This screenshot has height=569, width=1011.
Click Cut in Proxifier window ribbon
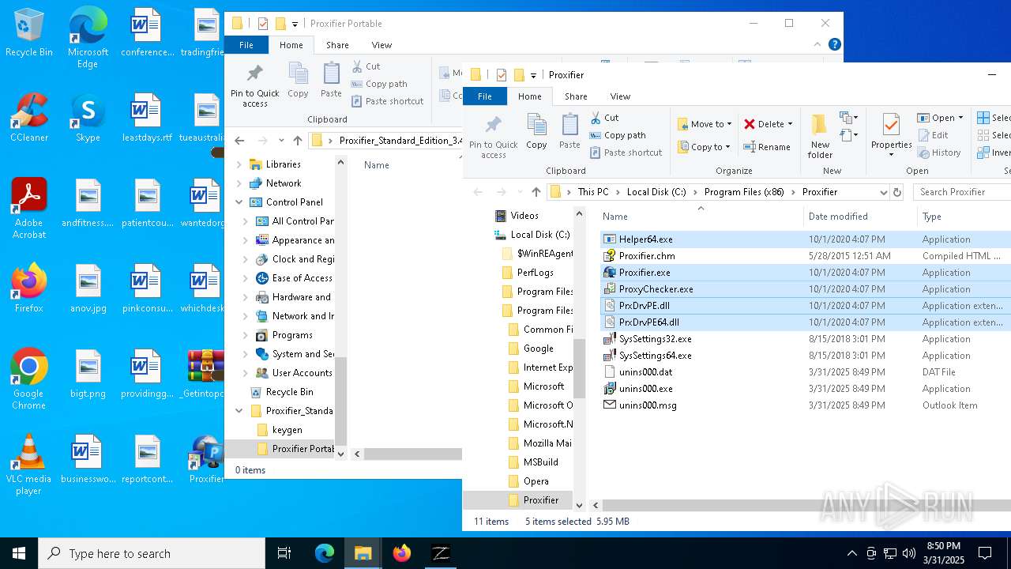tap(605, 118)
